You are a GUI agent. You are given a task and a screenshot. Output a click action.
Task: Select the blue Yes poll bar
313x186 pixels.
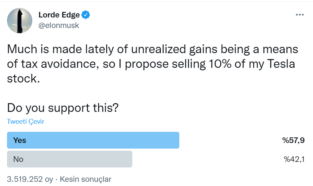pyautogui.click(x=93, y=140)
